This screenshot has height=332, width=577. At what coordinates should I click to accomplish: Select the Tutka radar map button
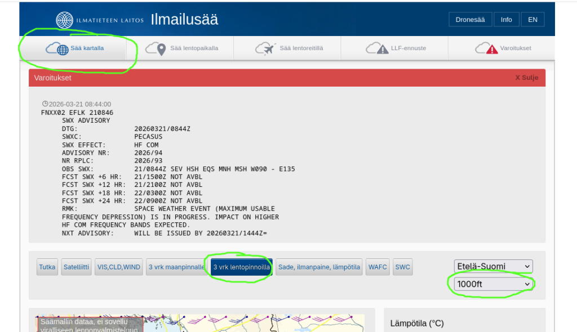click(x=47, y=267)
